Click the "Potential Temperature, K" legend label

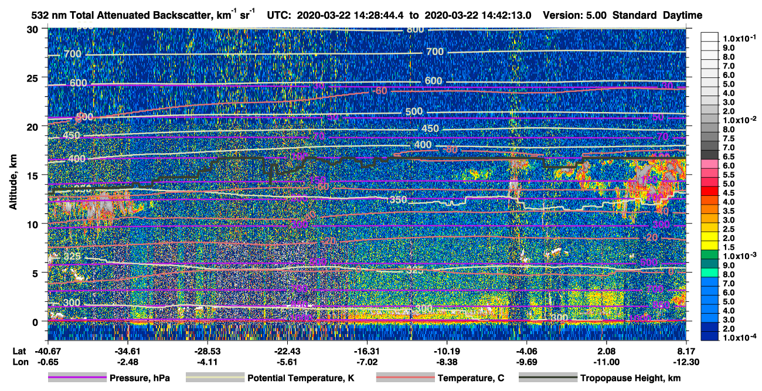coord(301,378)
